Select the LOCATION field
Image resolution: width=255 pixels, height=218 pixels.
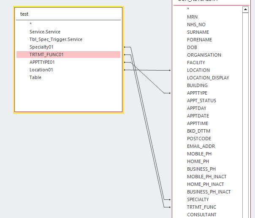pos(198,70)
